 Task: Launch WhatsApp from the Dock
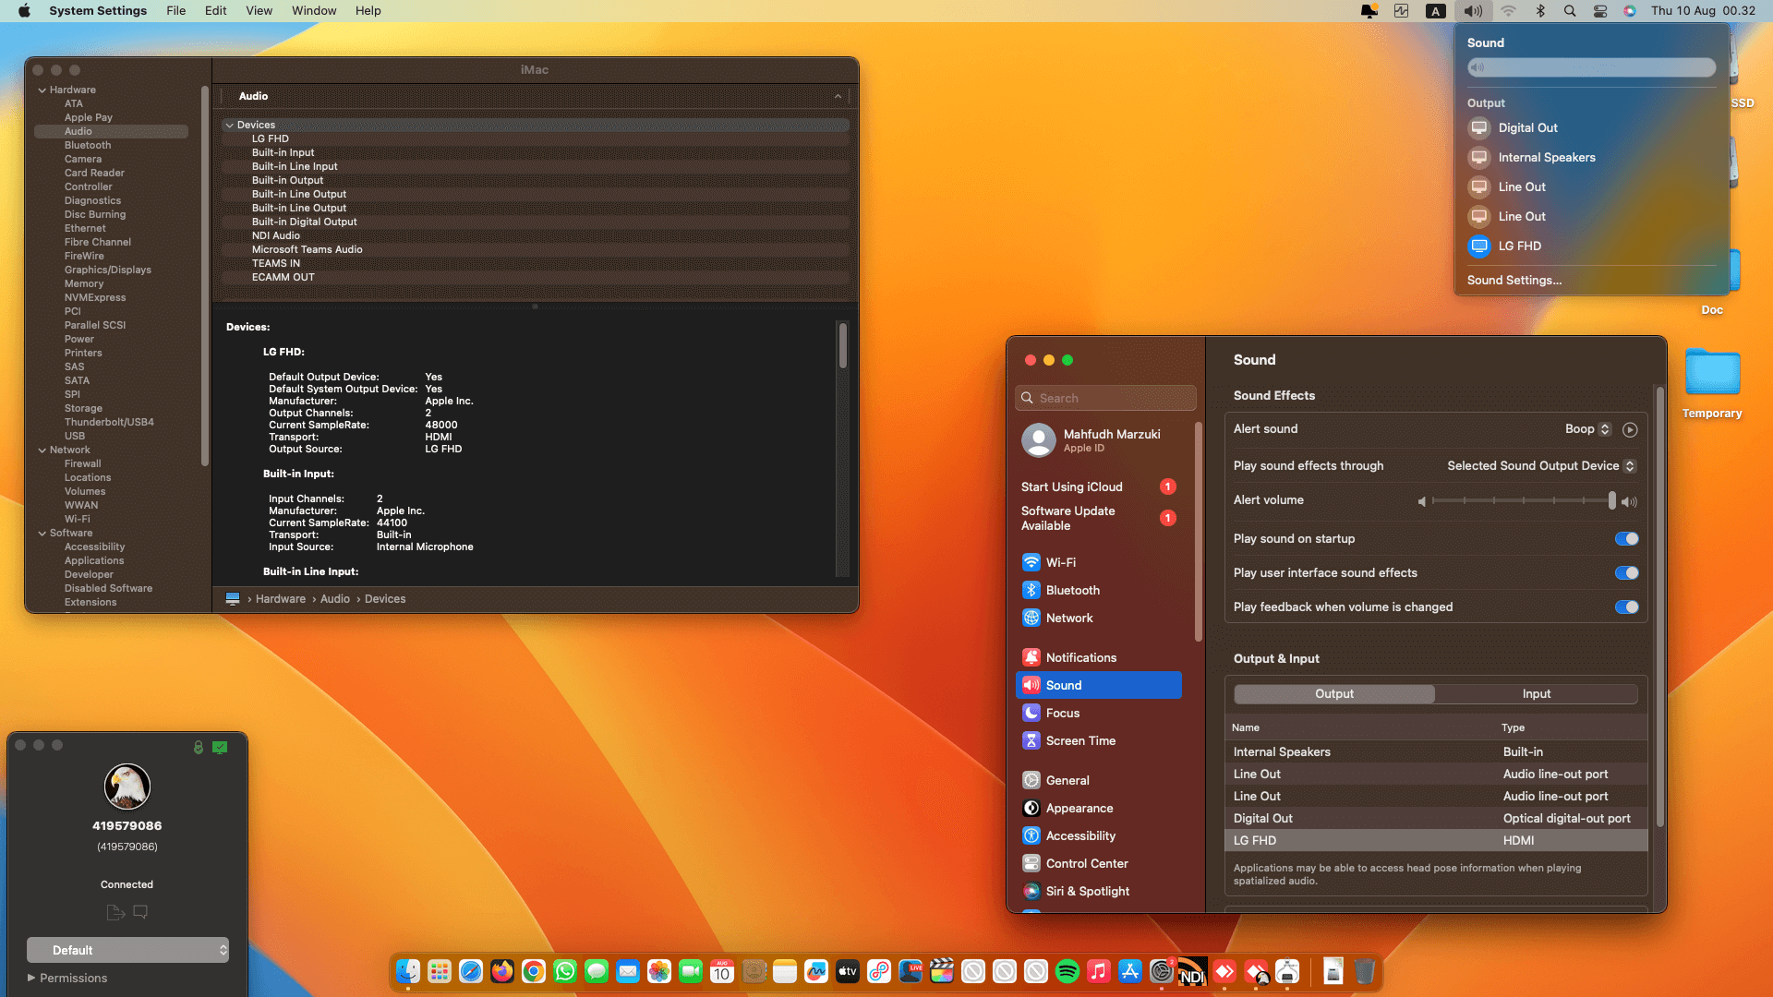click(x=565, y=971)
